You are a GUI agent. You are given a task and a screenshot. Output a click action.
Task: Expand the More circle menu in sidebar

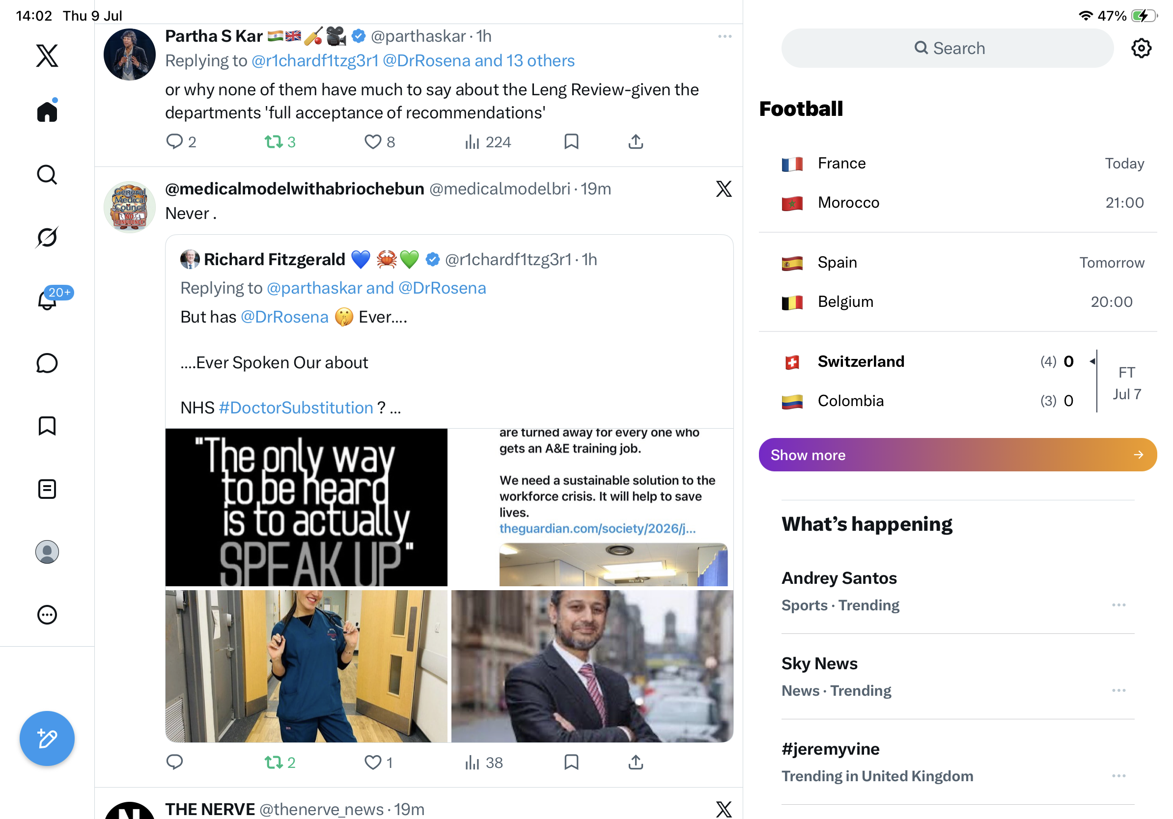pos(47,615)
